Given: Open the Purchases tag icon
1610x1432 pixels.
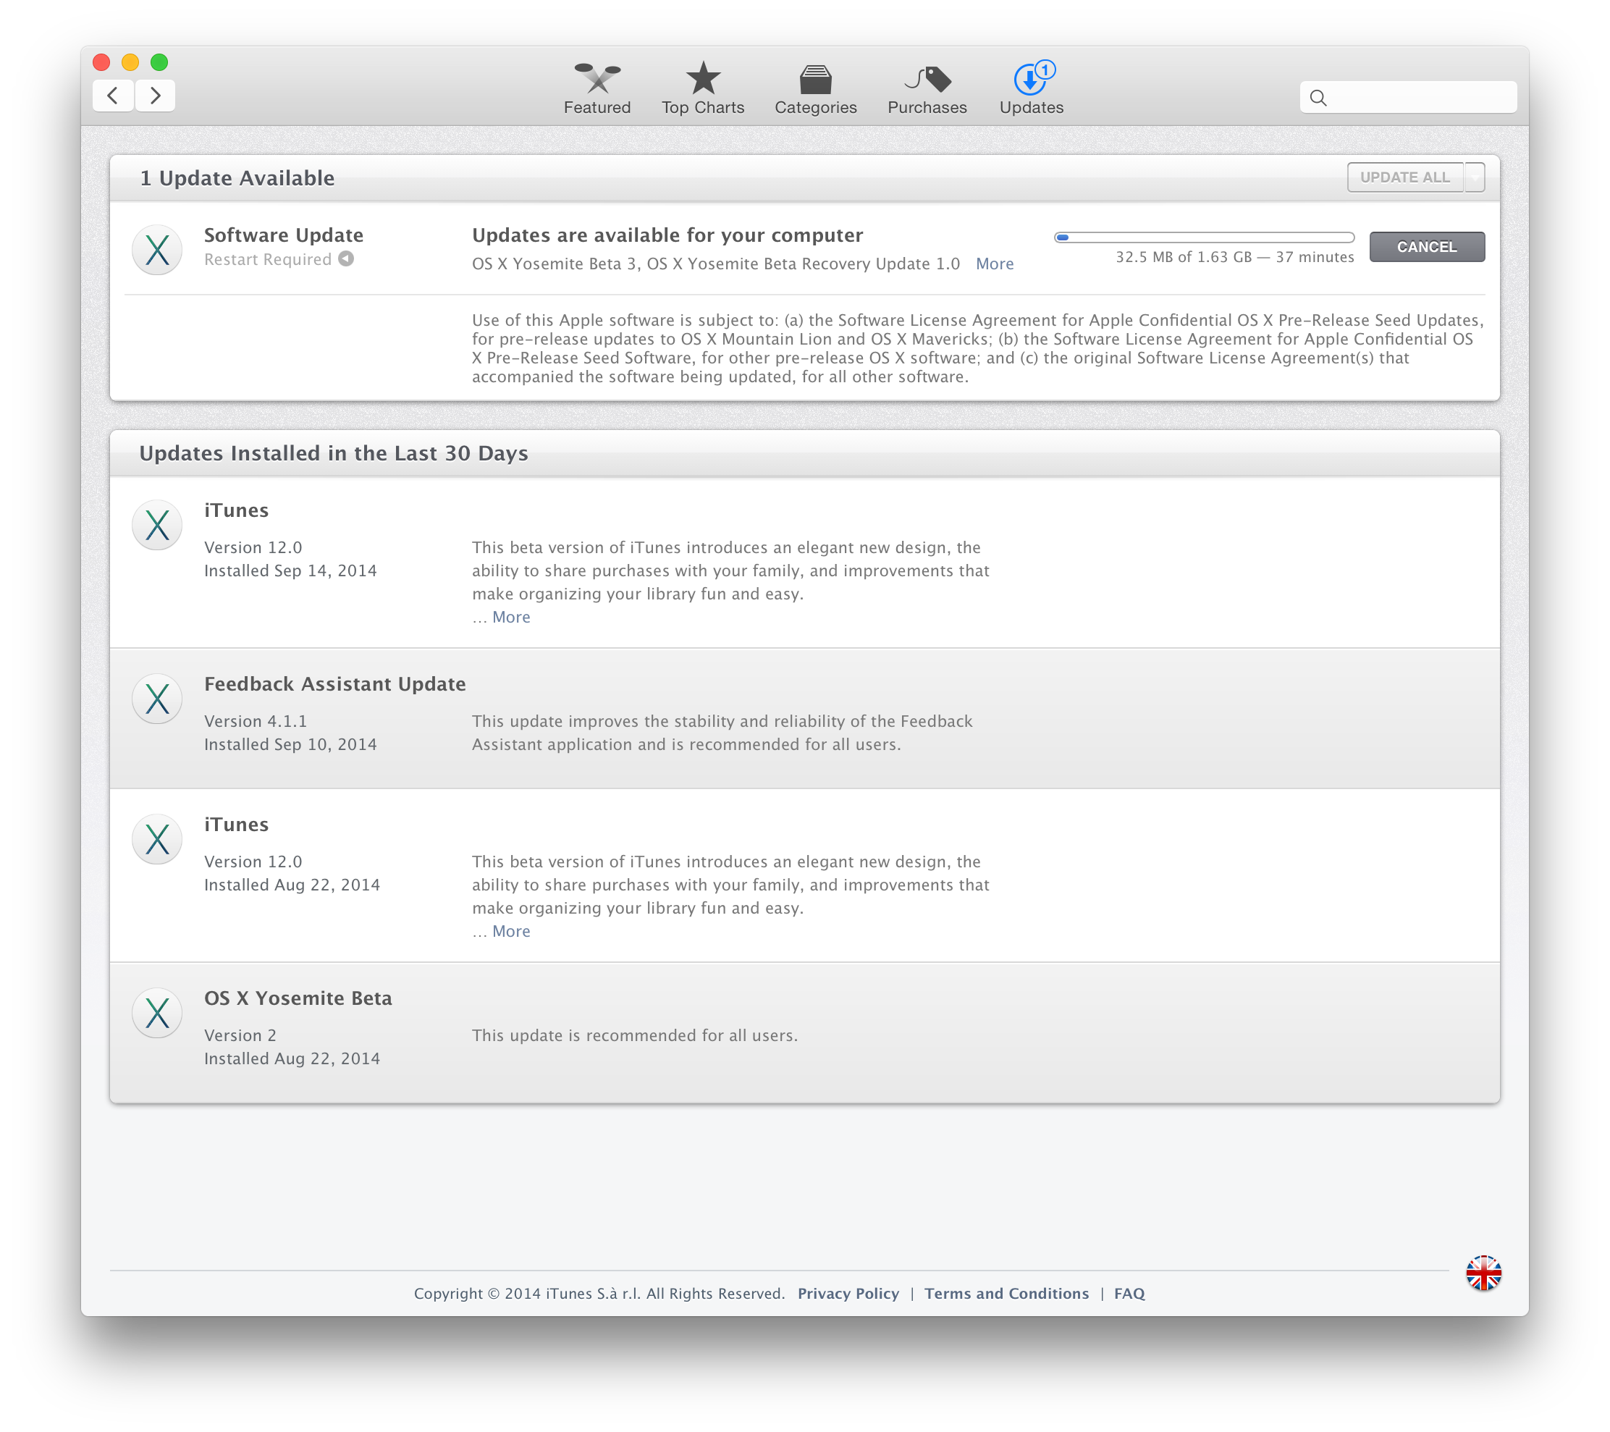Looking at the screenshot, I should click(x=927, y=79).
